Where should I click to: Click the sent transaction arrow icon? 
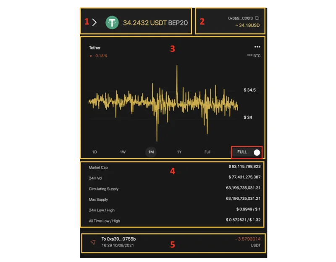coord(93,242)
